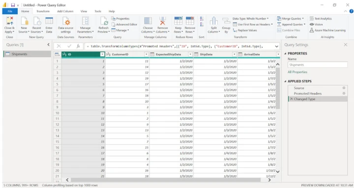Switch to the Transform tab
Viewport: 354px width, 188px height.
[x=43, y=11]
